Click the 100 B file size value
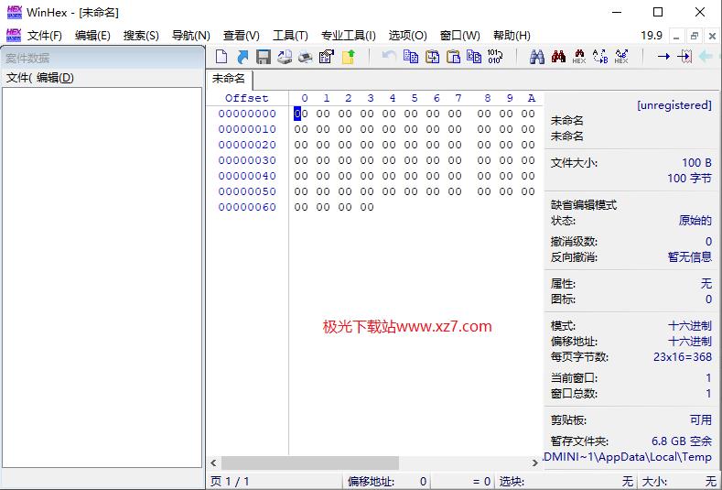 (x=696, y=163)
